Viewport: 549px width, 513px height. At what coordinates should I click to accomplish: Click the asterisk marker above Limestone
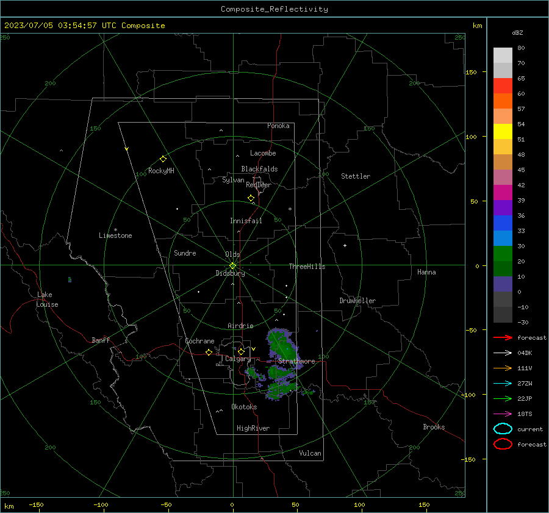[x=115, y=230]
